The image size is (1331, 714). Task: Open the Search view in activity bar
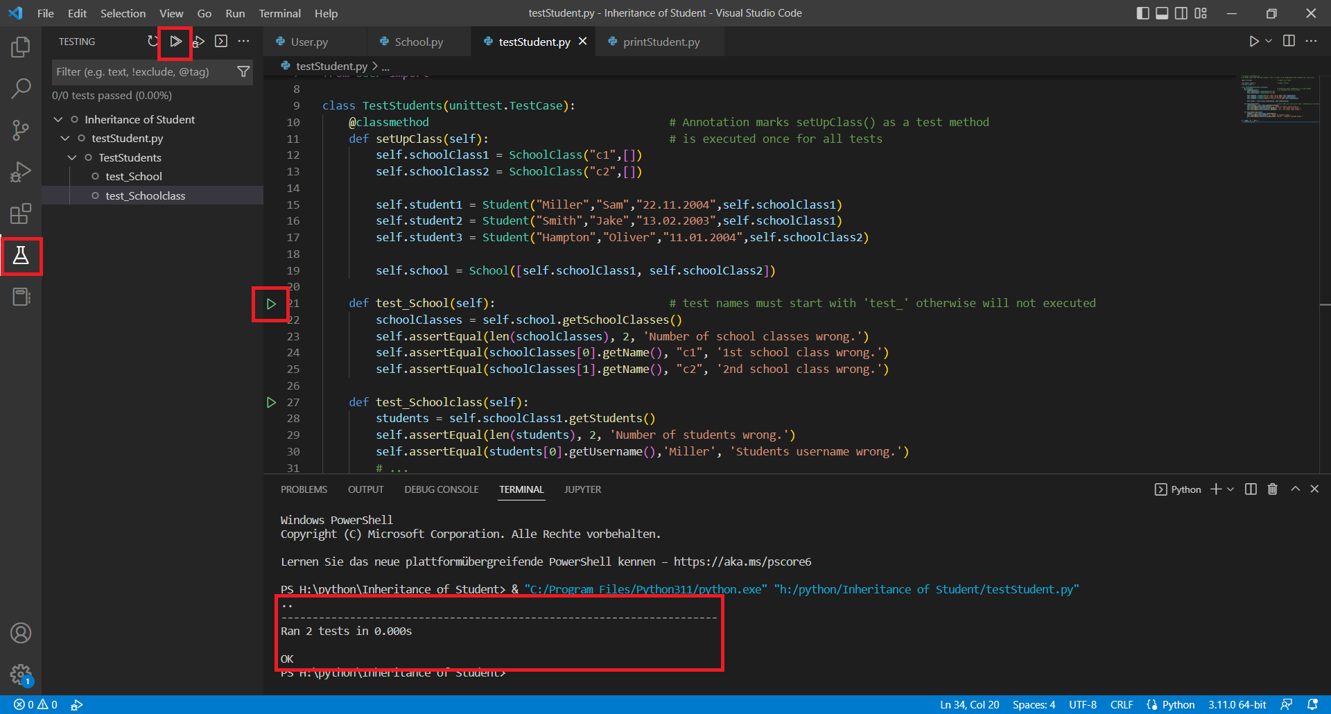21,88
